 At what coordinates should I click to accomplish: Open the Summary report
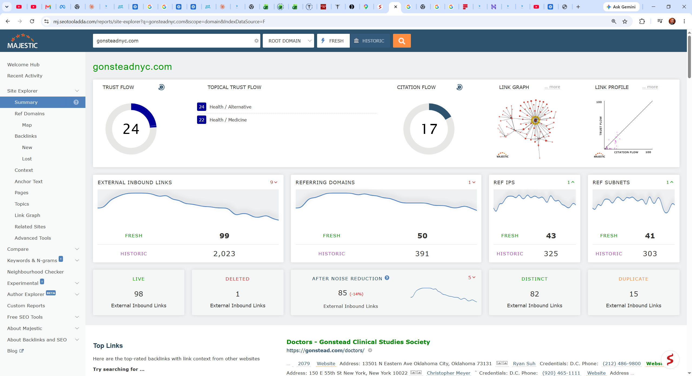tap(26, 102)
